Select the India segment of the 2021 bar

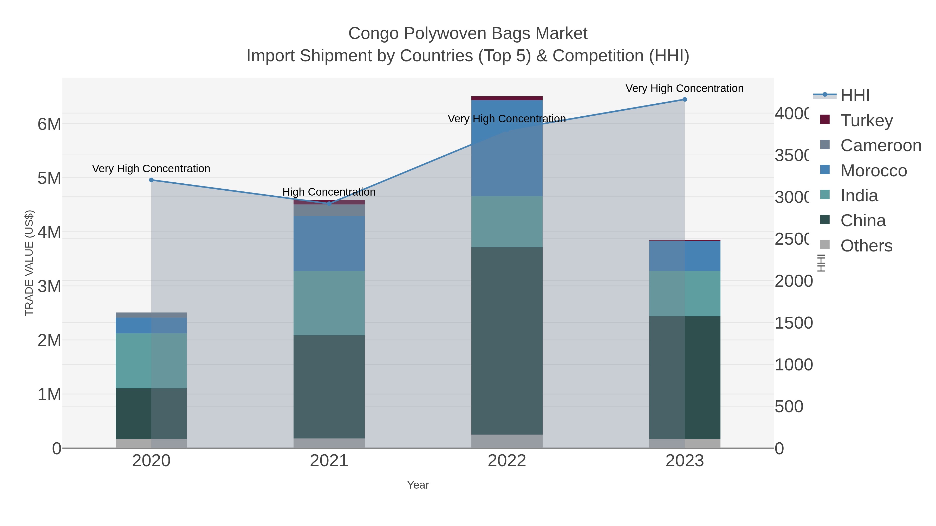(329, 303)
